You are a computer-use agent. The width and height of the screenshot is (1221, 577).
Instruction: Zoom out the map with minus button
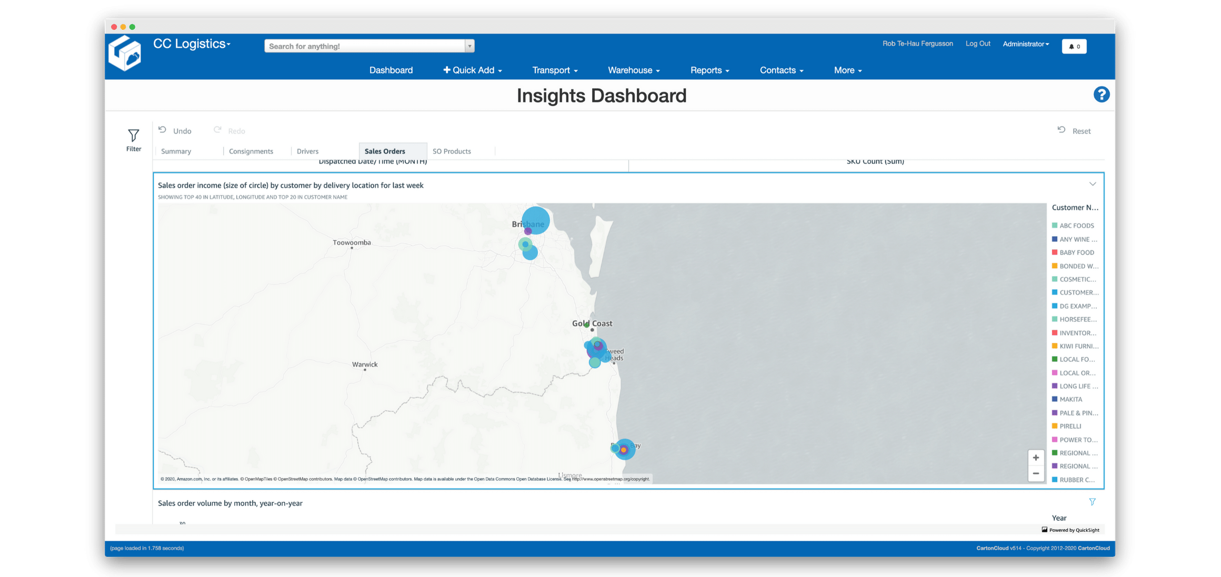tap(1036, 473)
